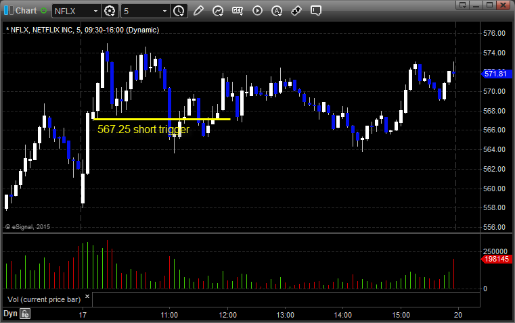Click the 574.00 price axis label

494,53
